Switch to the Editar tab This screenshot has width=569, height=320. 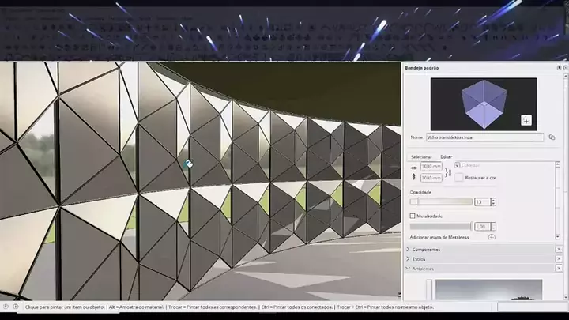point(446,157)
